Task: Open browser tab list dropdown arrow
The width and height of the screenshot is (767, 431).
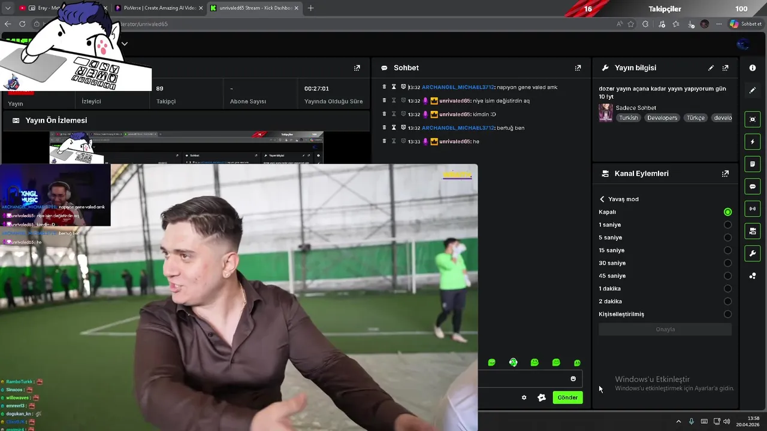Action: pos(8,8)
